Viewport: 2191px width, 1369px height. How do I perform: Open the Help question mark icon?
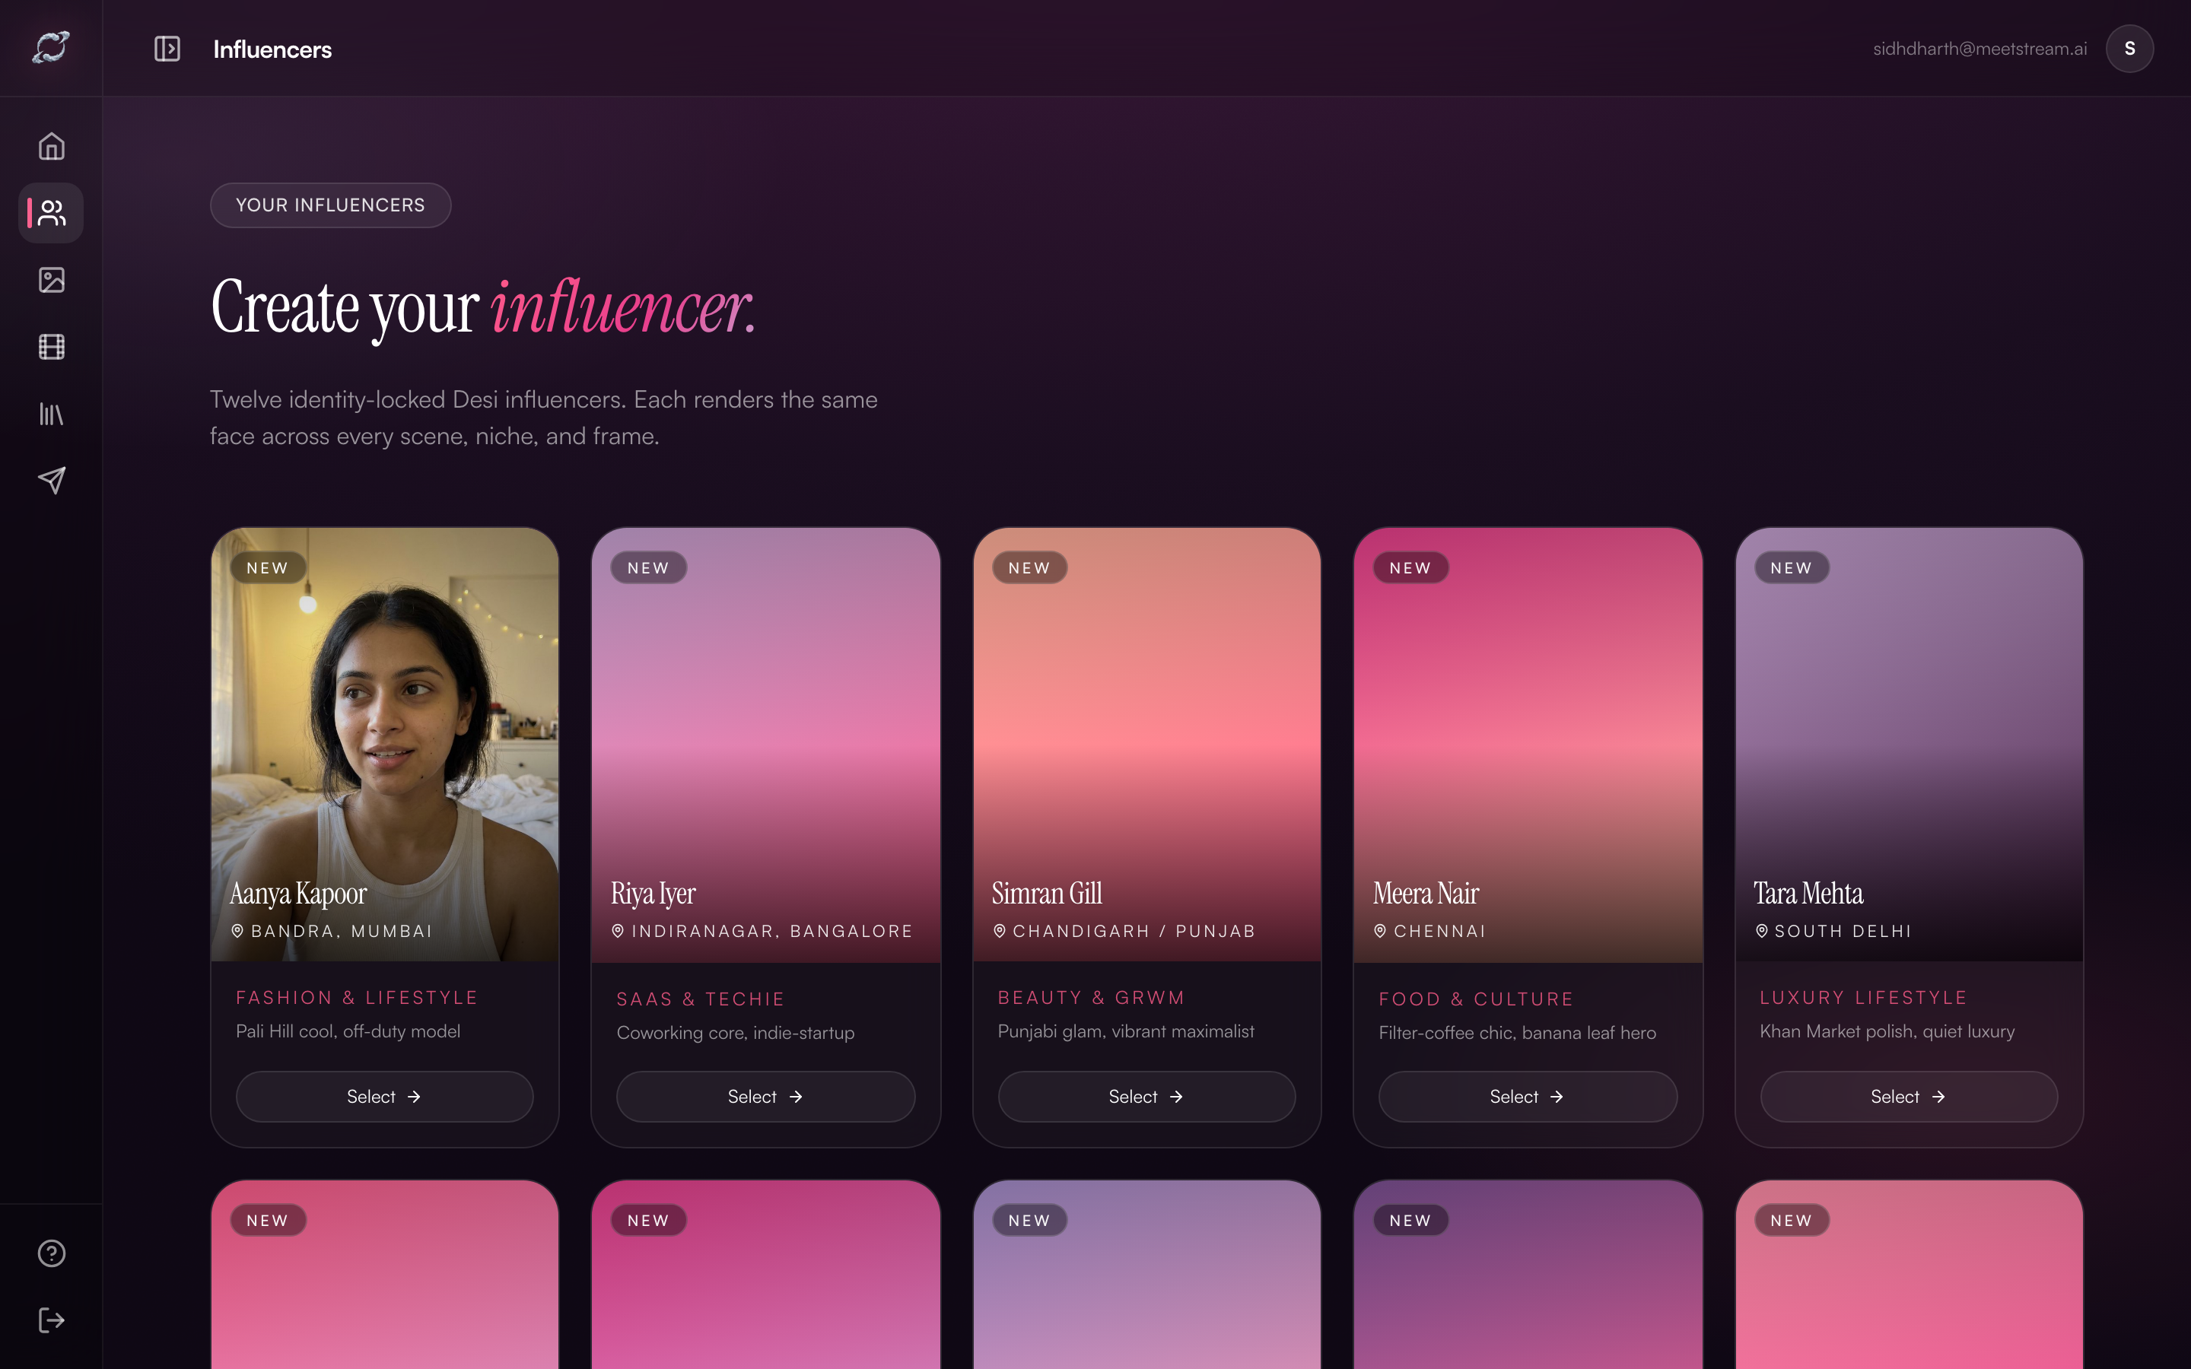52,1253
